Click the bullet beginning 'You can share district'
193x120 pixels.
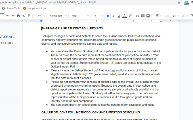pyautogui.click(x=103, y=105)
